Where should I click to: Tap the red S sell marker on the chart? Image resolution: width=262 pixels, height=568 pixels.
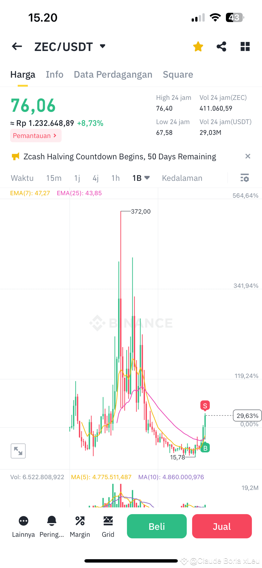click(204, 405)
